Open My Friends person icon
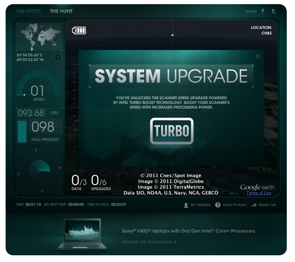 click(x=186, y=205)
